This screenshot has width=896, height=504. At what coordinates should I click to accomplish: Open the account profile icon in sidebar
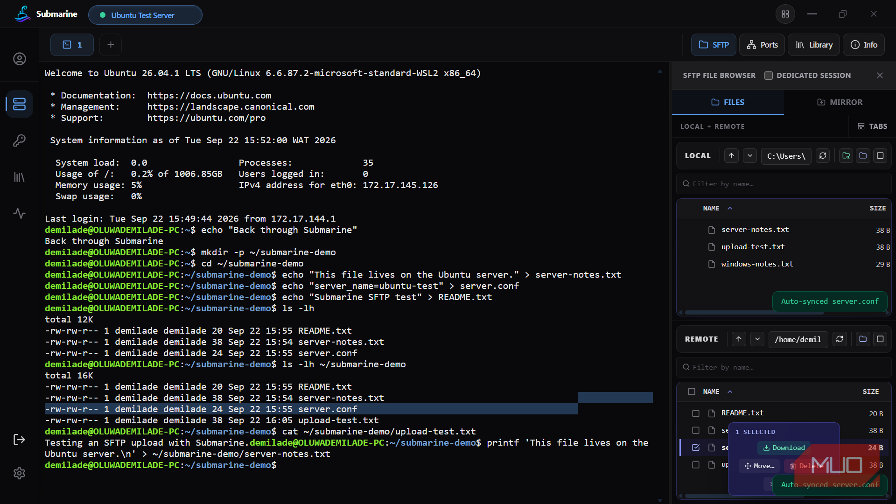pos(19,59)
